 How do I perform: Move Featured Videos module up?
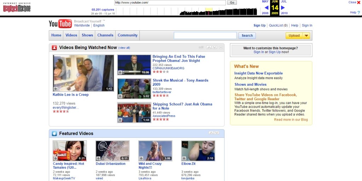coord(211,133)
